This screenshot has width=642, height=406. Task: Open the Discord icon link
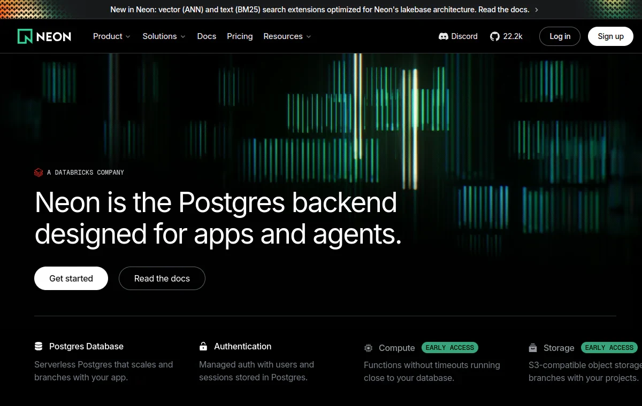click(x=443, y=36)
